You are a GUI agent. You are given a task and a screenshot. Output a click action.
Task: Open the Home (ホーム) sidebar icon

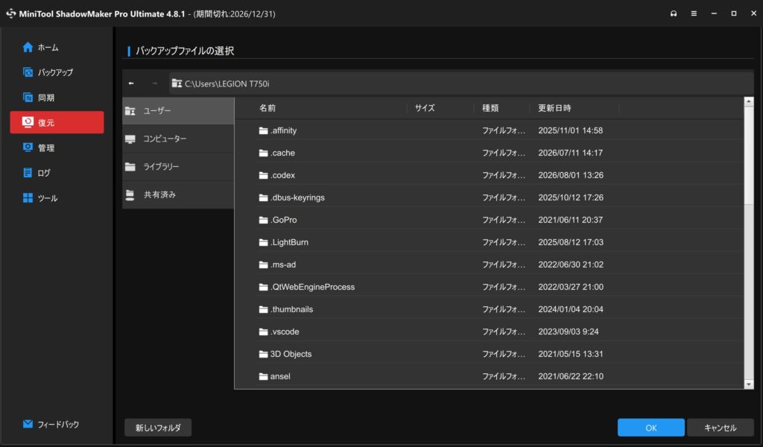[28, 47]
